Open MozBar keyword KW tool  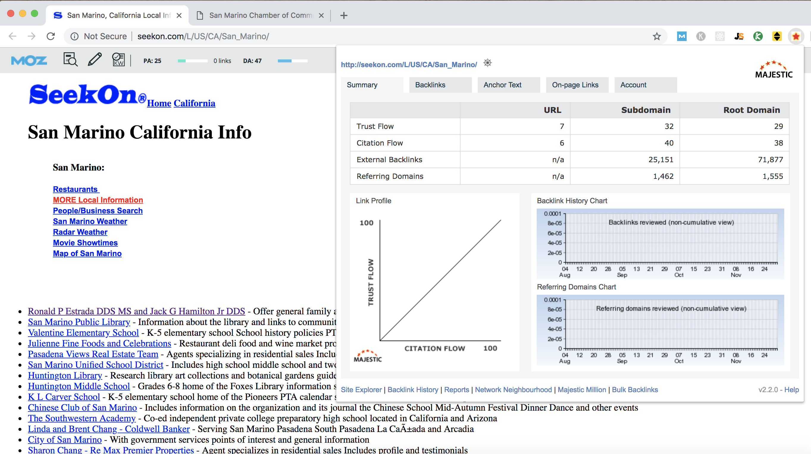pos(118,59)
